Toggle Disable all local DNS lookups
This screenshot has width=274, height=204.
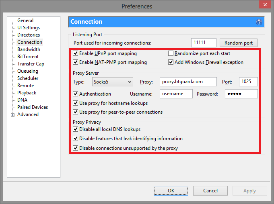pos(75,129)
